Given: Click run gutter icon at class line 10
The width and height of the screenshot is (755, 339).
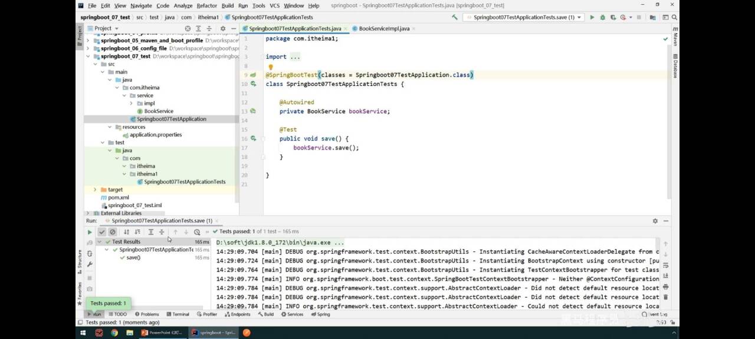Looking at the screenshot, I should (253, 84).
